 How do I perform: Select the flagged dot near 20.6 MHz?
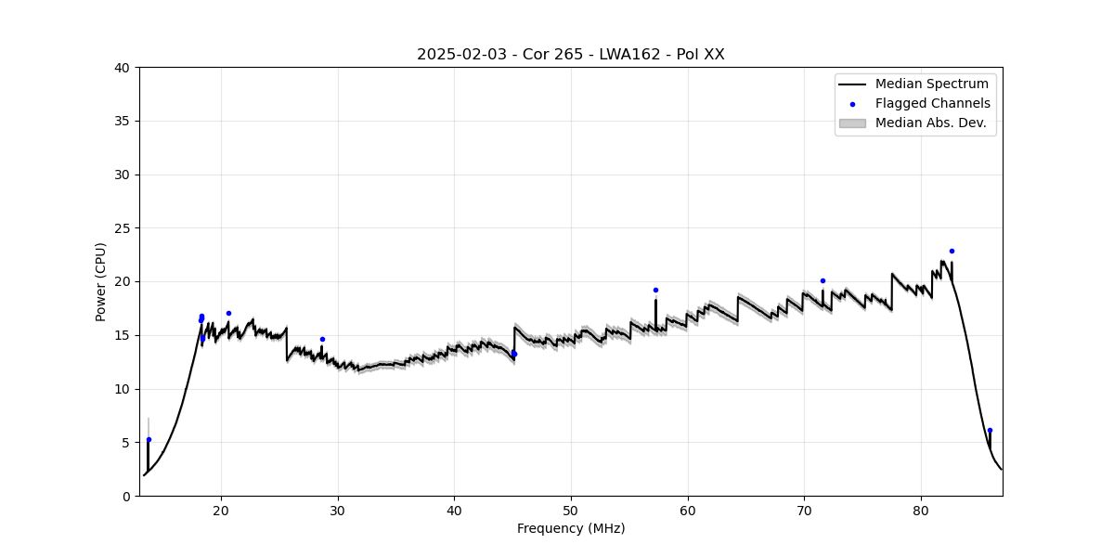[x=228, y=313]
